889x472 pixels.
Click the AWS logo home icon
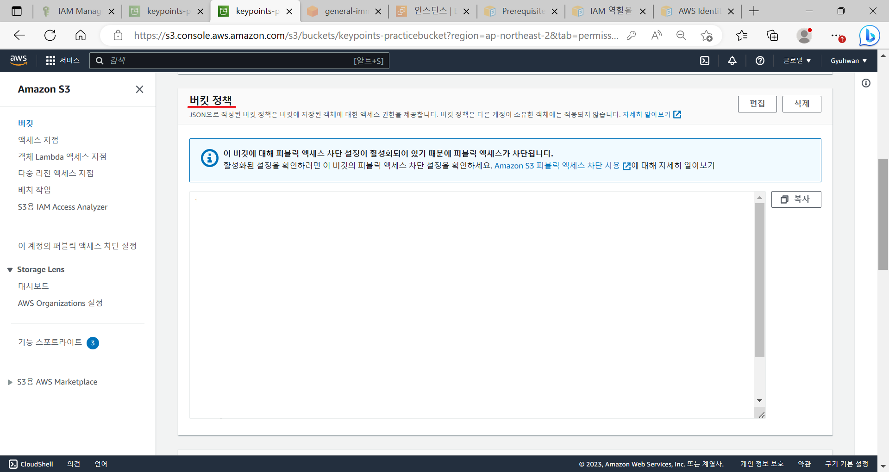click(x=19, y=60)
